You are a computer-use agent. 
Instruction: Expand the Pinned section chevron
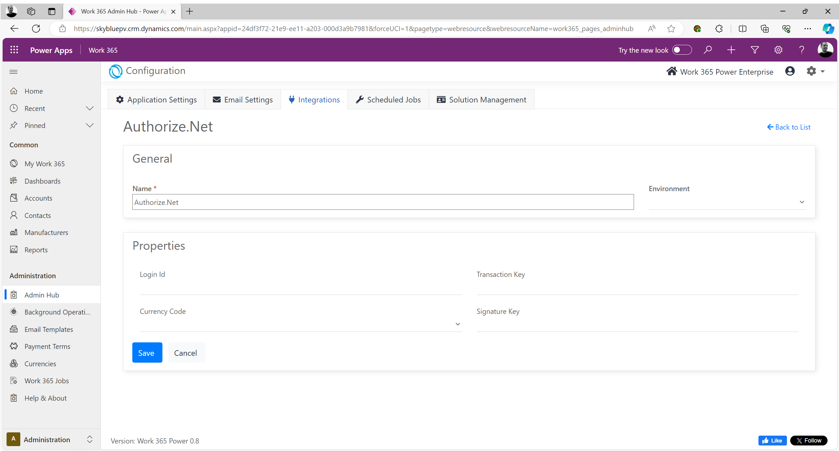(89, 125)
